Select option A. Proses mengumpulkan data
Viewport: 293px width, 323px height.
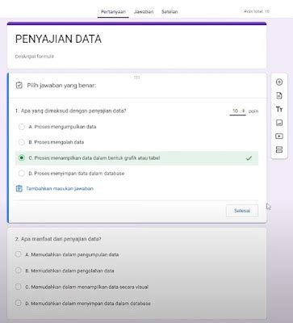22,127
